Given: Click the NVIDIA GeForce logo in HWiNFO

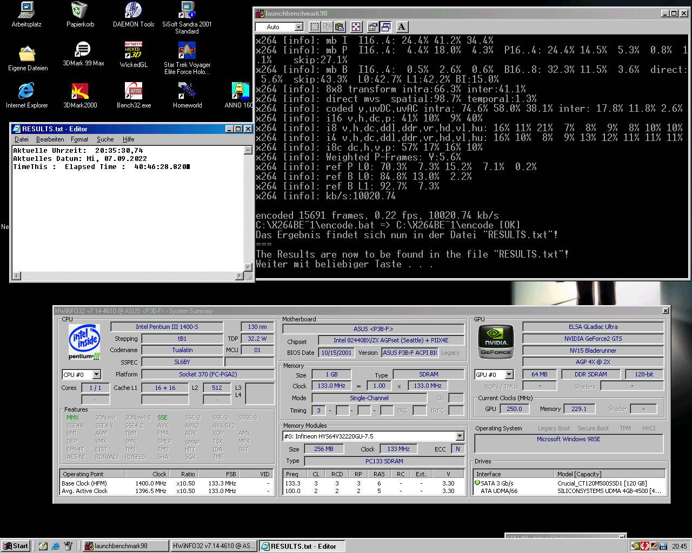Looking at the screenshot, I should (x=496, y=341).
